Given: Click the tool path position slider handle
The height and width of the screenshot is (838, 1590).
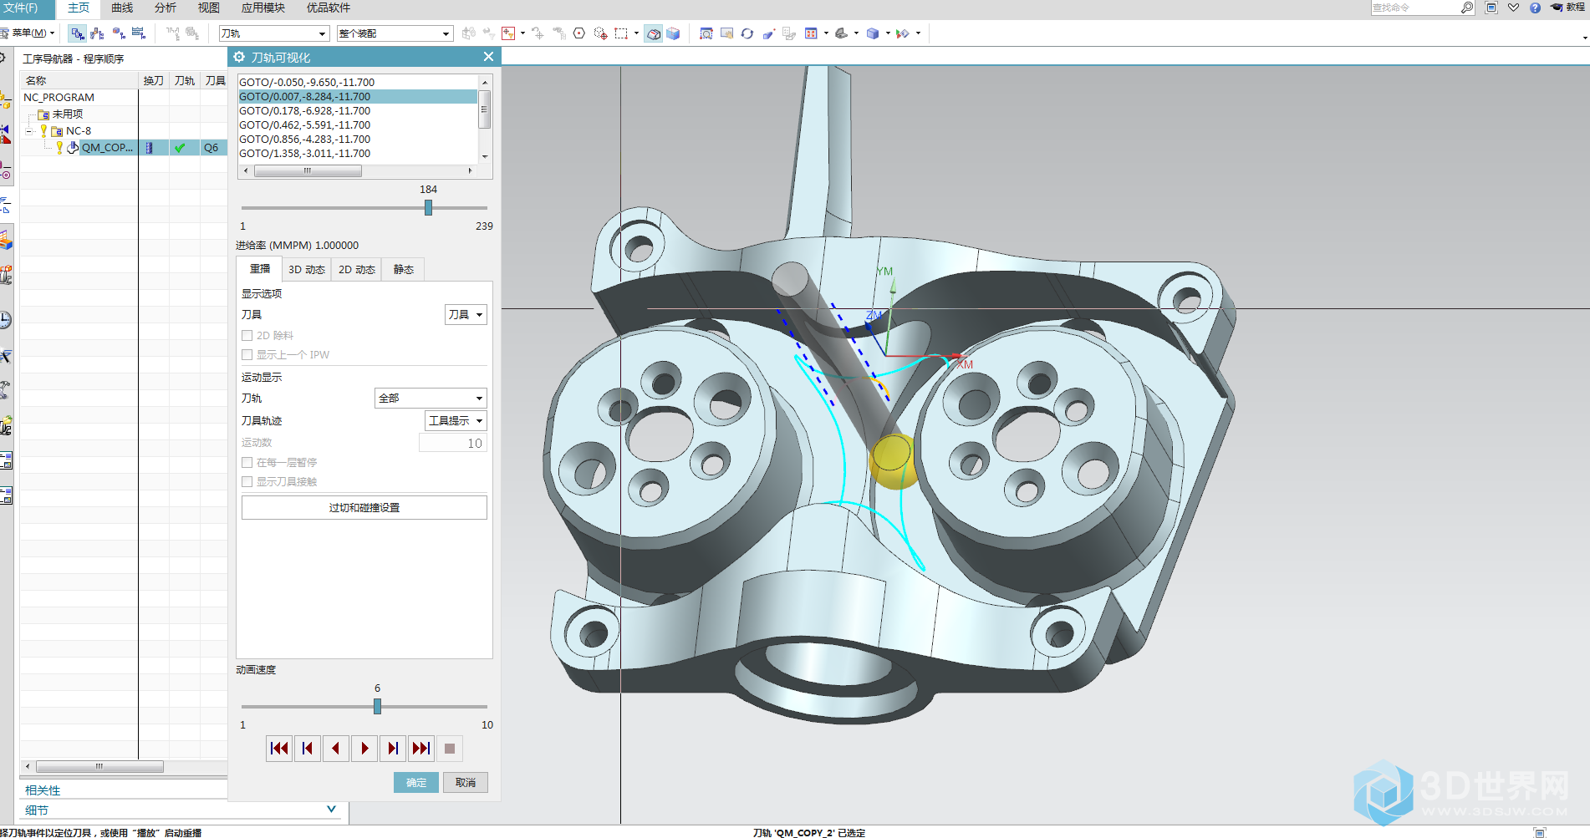Looking at the screenshot, I should (x=428, y=208).
